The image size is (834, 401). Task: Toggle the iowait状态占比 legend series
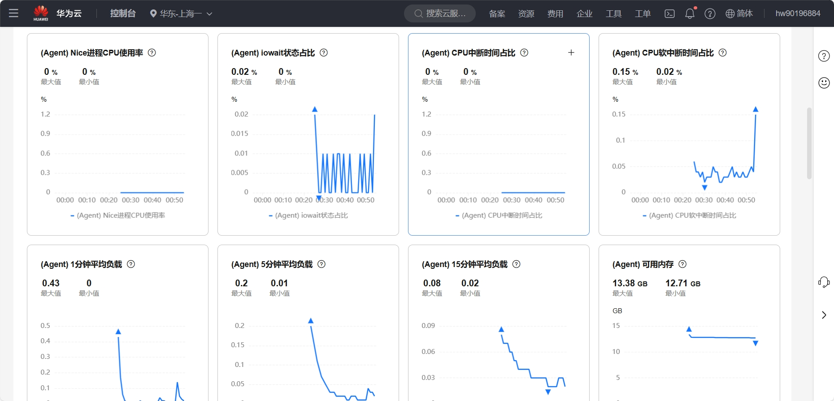308,216
